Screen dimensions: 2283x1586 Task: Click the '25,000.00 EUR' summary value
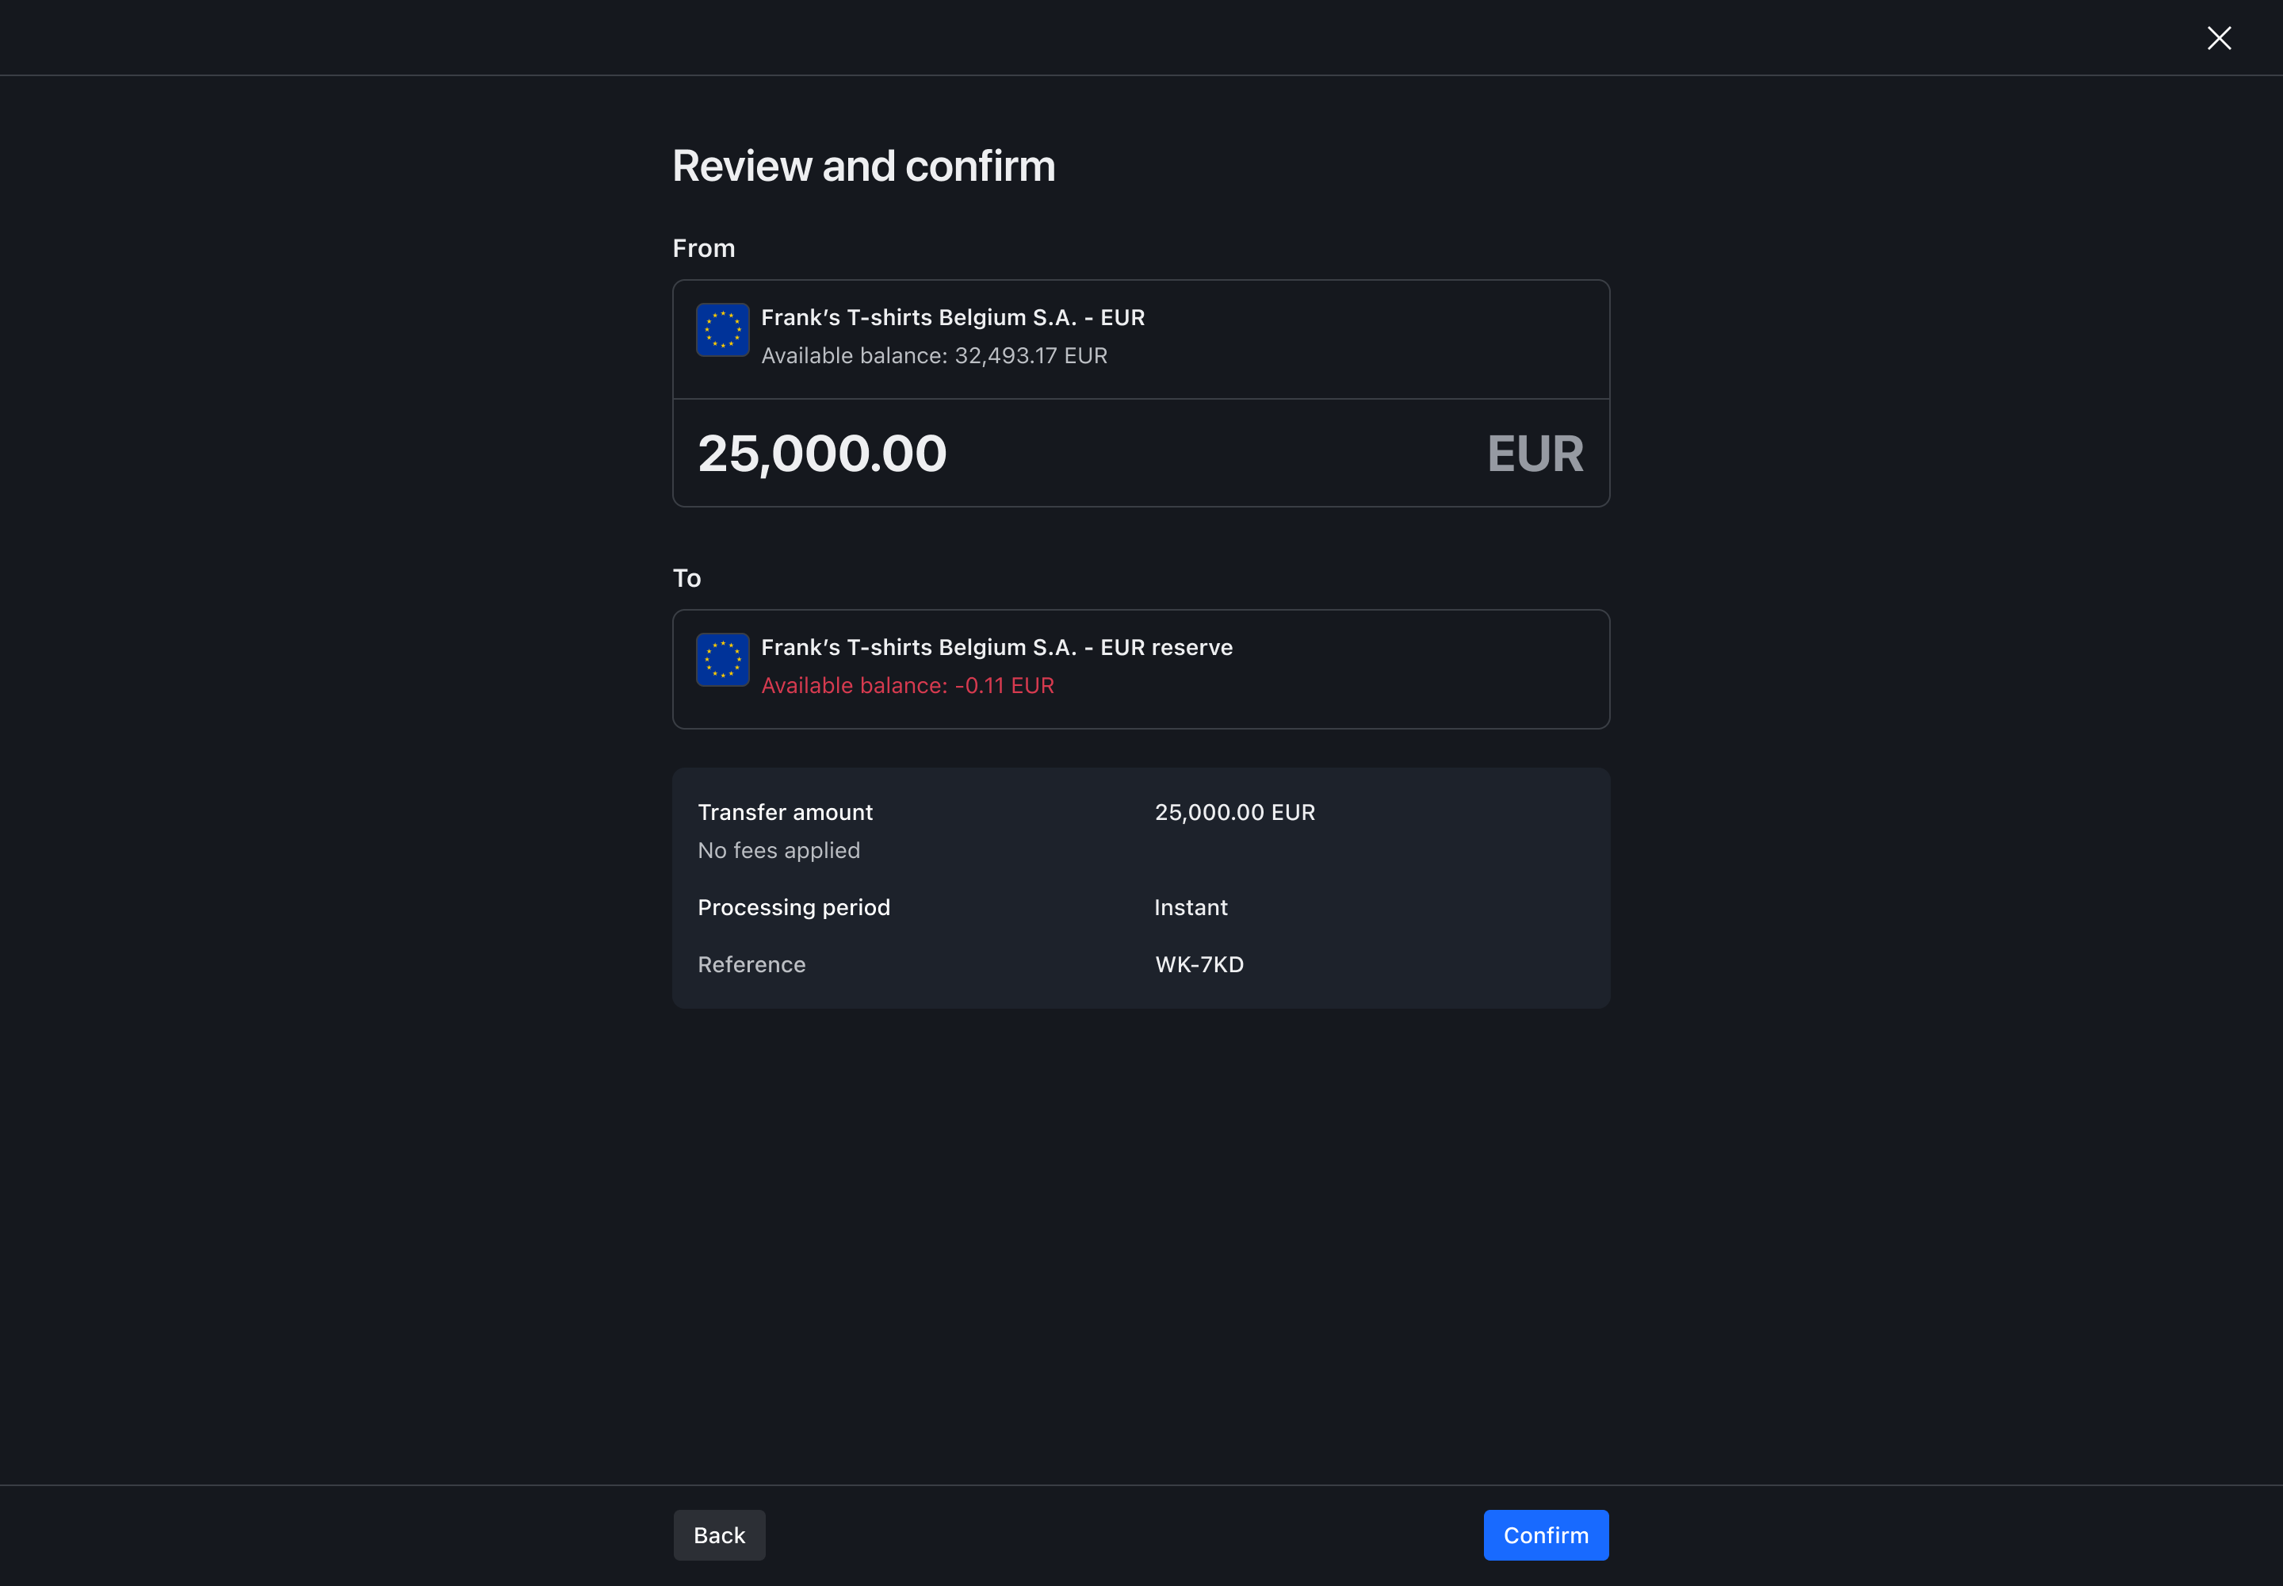click(1235, 812)
